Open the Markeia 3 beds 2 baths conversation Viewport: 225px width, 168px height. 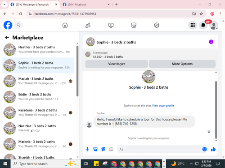click(38, 144)
